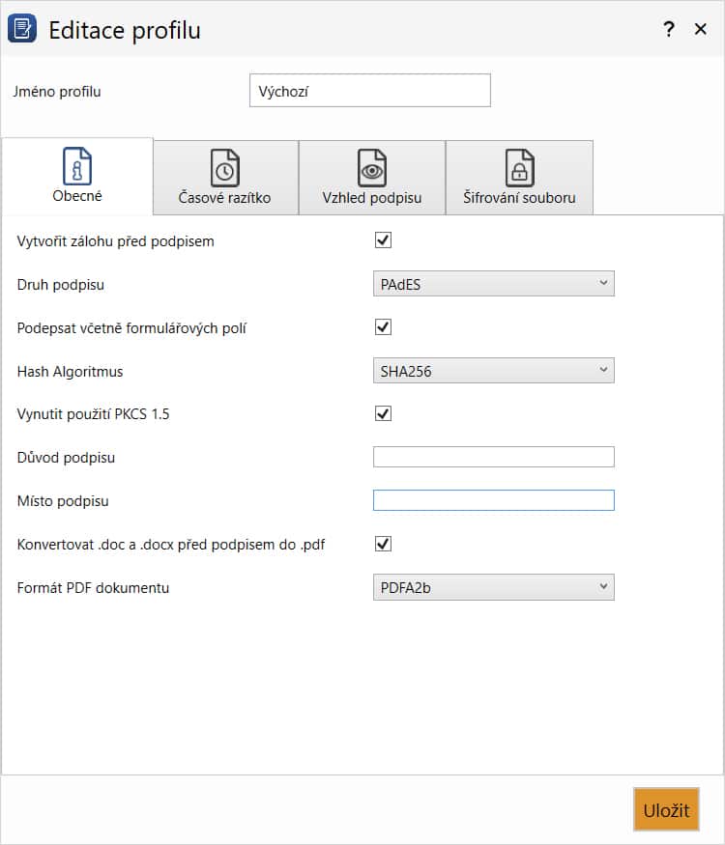Open the Formát PDF dokumentu PDFA2b dropdown
The image size is (725, 845).
(494, 587)
